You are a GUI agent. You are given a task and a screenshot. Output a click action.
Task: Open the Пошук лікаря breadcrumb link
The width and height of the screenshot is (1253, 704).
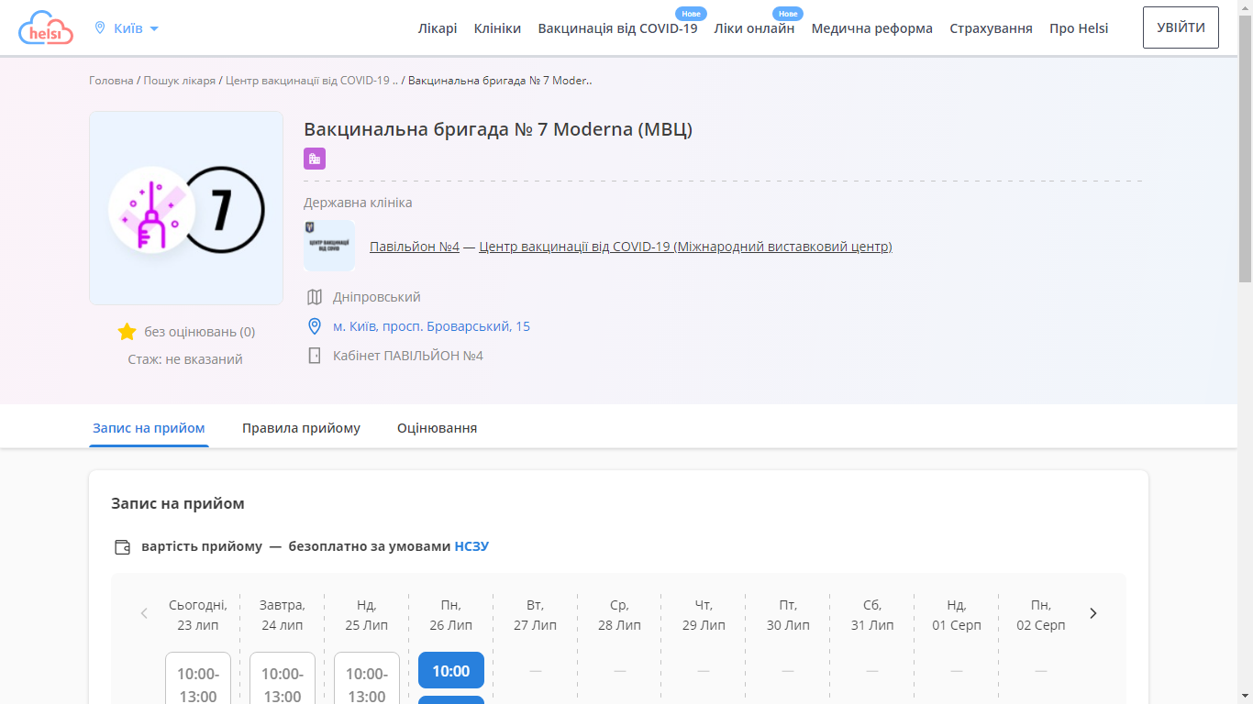[179, 81]
